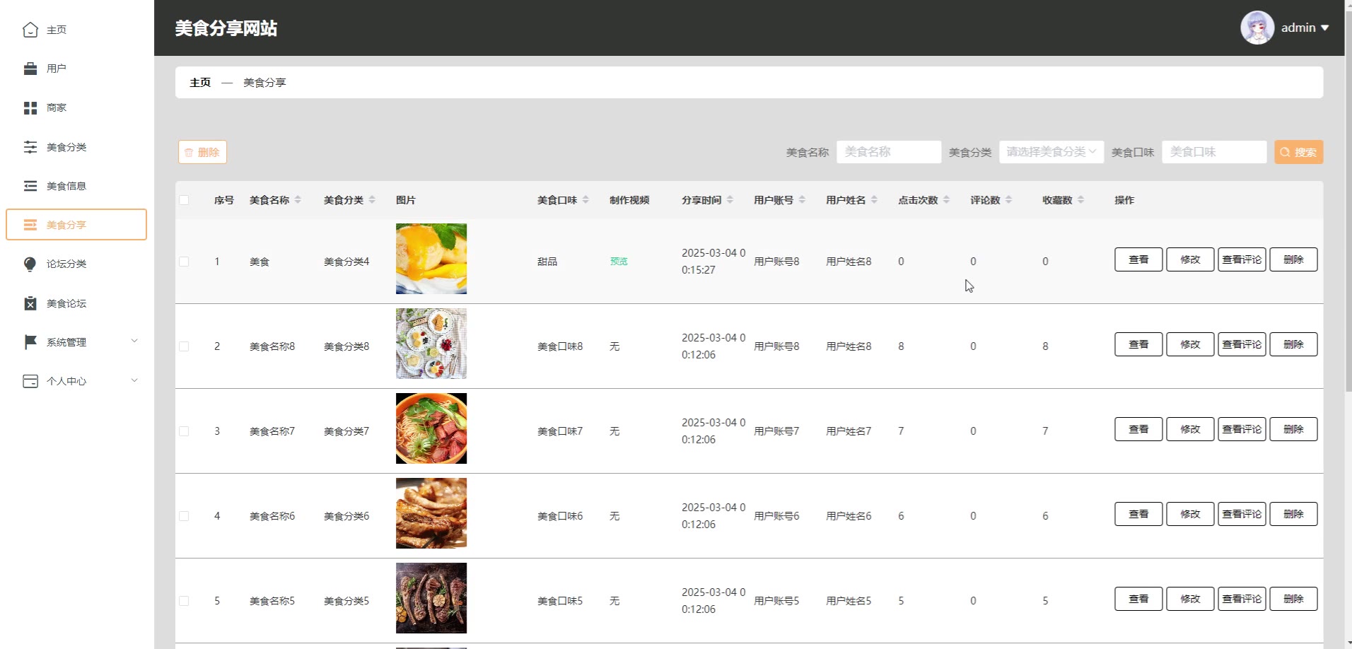This screenshot has width=1352, height=649.
Task: Click 查看评论 for 美食名称7
Action: pyautogui.click(x=1241, y=429)
